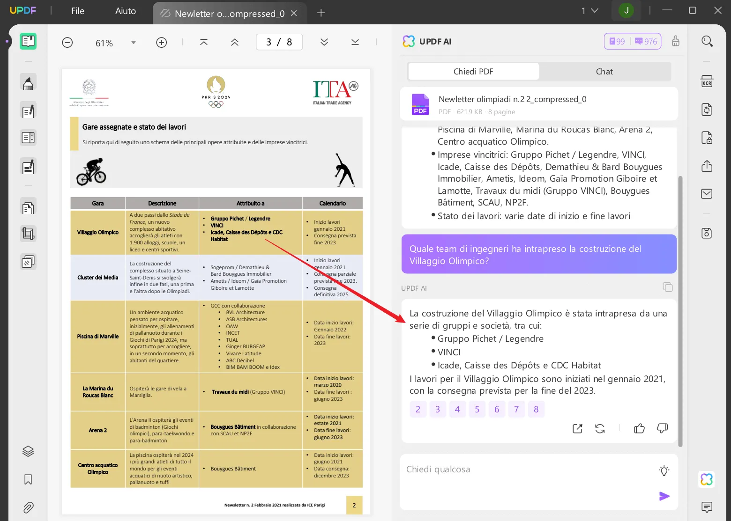Jump to the last page

pyautogui.click(x=355, y=43)
